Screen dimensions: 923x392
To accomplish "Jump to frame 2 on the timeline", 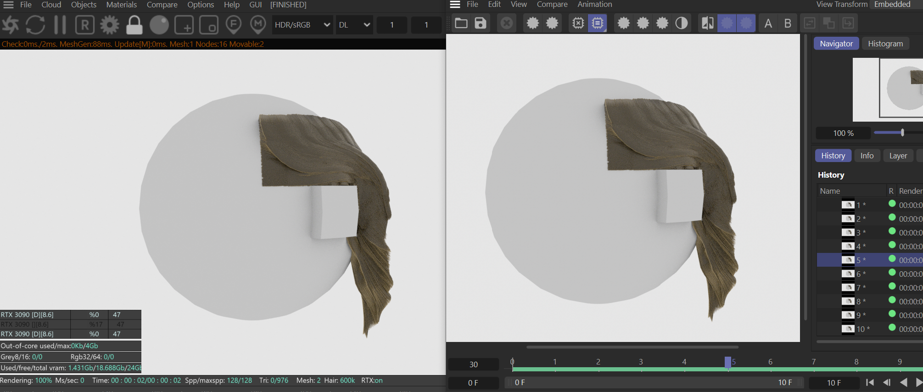I will (598, 362).
